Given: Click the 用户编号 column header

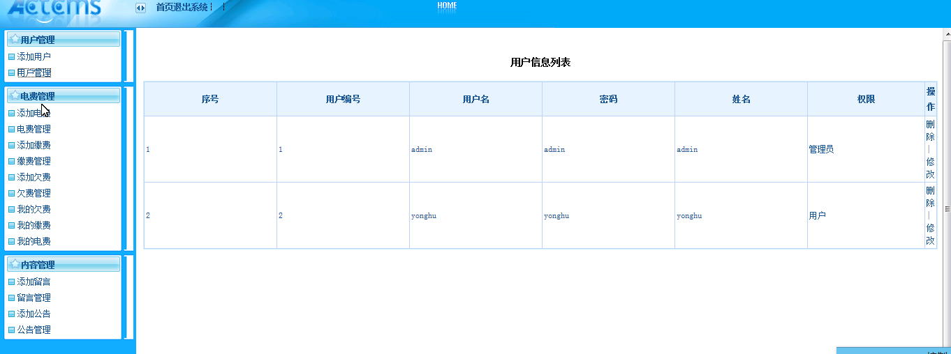Looking at the screenshot, I should (343, 99).
